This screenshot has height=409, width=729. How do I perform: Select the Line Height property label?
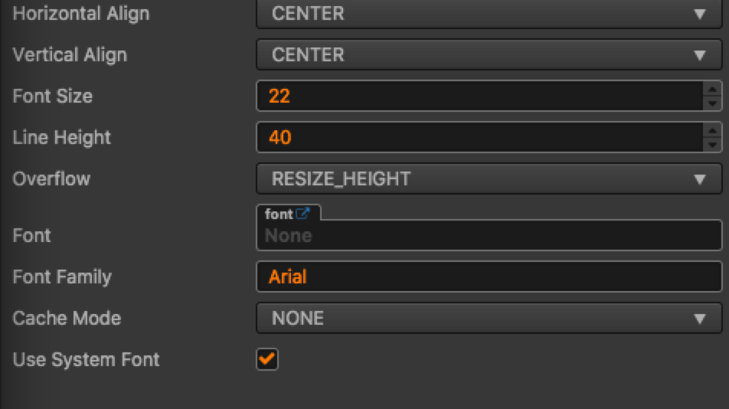tap(62, 138)
